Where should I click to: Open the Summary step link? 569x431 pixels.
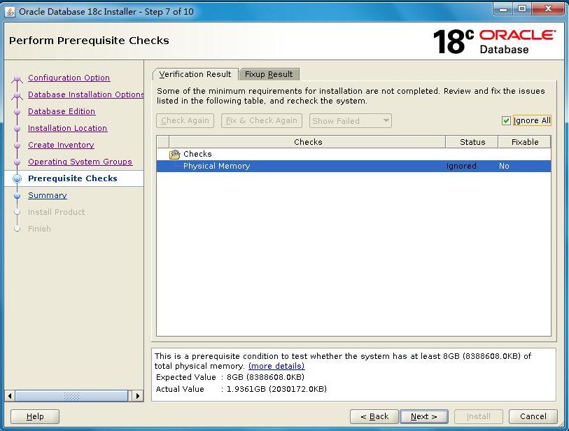tap(48, 195)
